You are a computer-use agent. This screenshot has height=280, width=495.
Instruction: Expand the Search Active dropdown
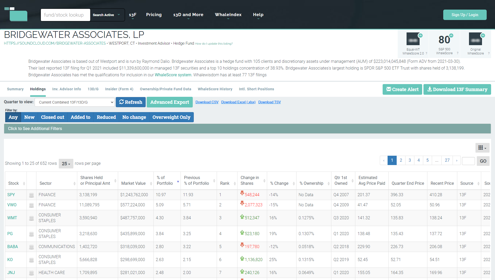pos(107,15)
